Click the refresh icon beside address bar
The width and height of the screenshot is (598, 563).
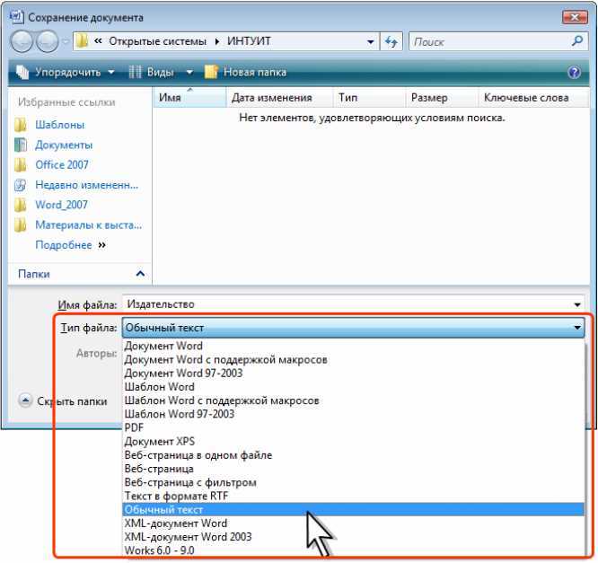click(391, 41)
